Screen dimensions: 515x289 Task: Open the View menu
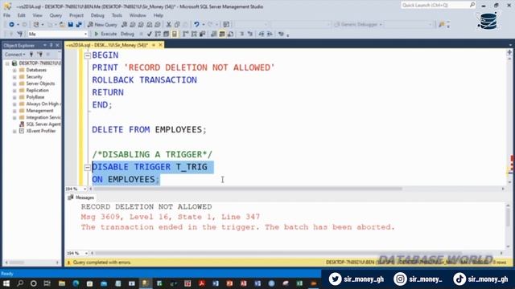click(x=37, y=15)
